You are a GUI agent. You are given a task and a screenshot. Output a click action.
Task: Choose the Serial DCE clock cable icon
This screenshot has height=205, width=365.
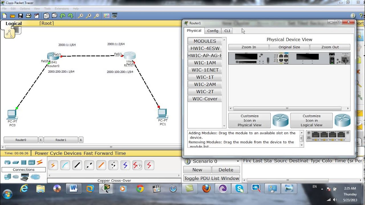pos(137,165)
